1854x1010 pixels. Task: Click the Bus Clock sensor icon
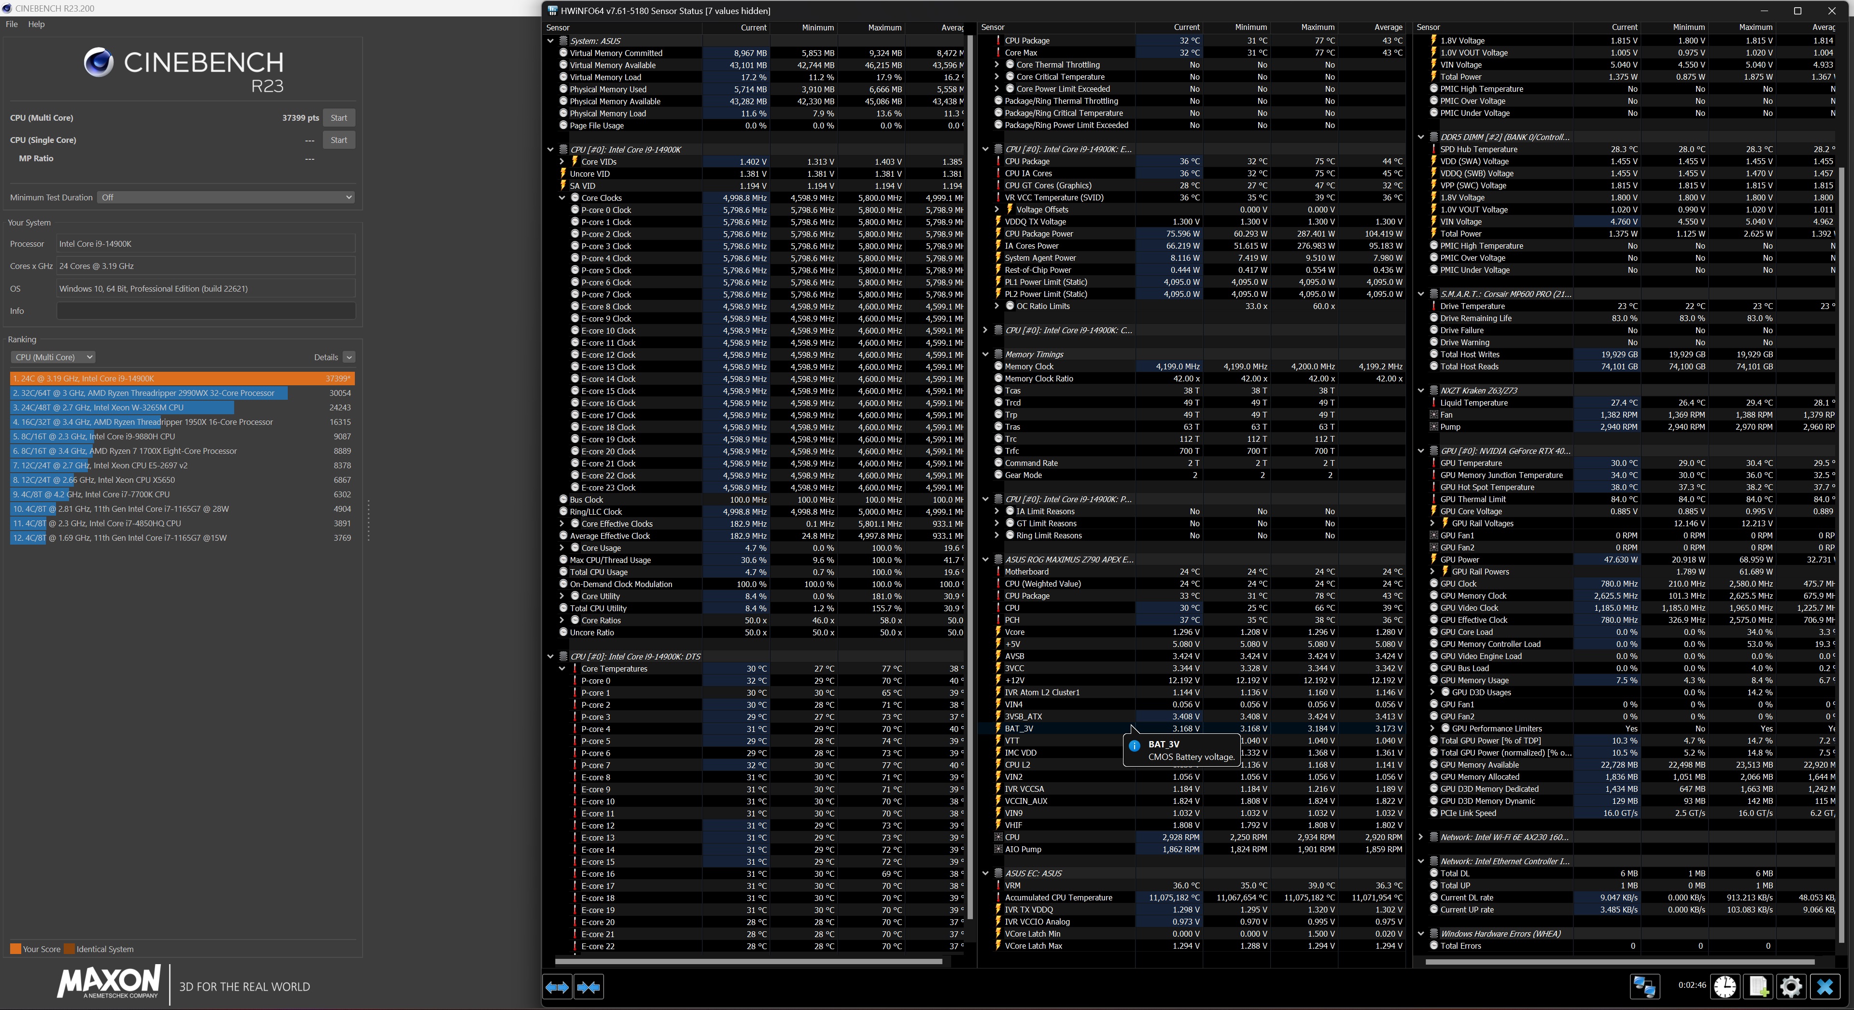pyautogui.click(x=563, y=500)
